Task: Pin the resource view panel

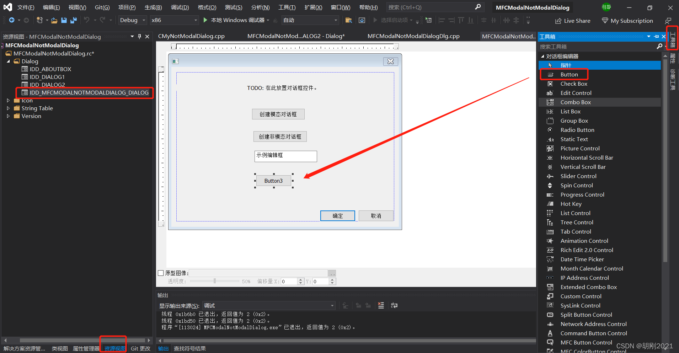Action: point(140,37)
